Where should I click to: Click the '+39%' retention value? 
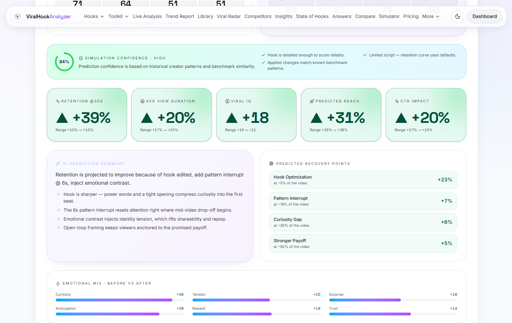92,118
